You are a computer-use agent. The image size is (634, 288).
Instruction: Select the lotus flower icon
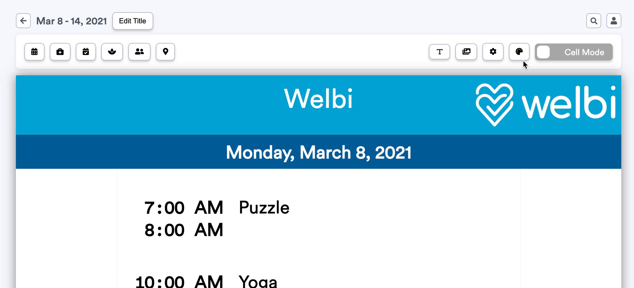(x=112, y=52)
